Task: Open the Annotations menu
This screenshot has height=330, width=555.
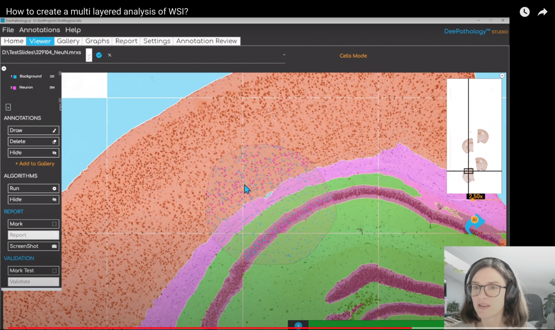Action: pyautogui.click(x=40, y=30)
